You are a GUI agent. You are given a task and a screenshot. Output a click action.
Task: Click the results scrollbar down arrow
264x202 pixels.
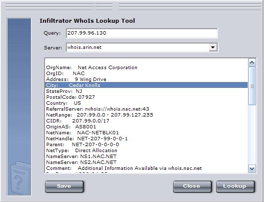point(252,168)
